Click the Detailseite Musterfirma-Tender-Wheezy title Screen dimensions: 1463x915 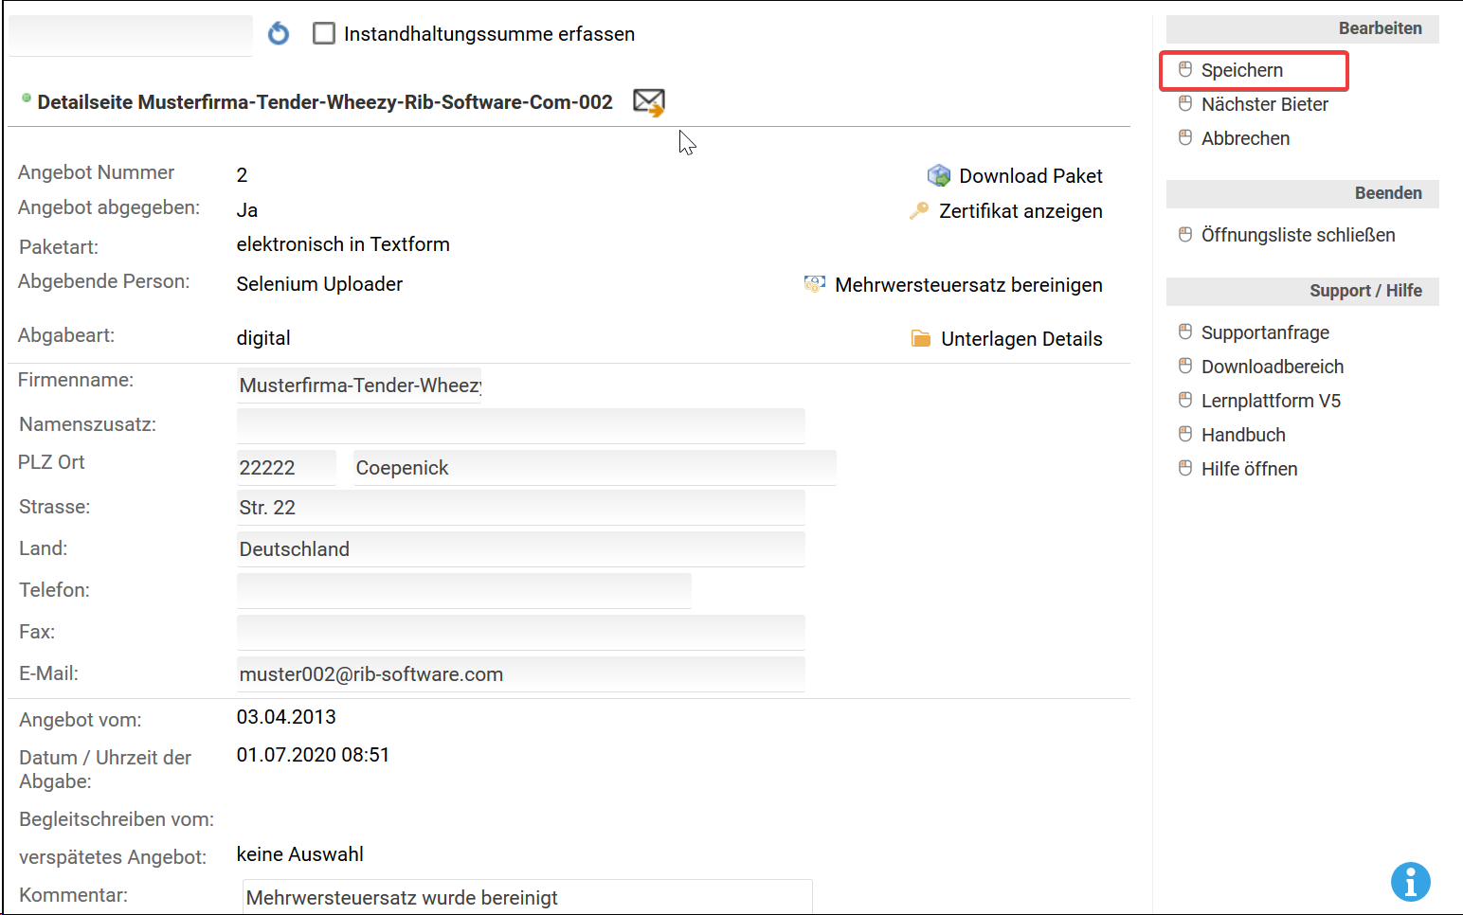click(325, 102)
